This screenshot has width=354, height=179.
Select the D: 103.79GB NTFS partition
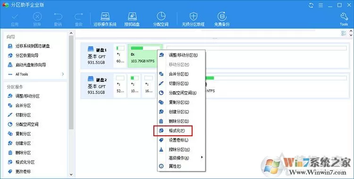[x=145, y=56]
